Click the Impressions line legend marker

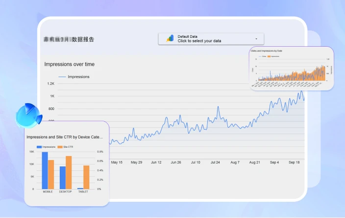pyautogui.click(x=62, y=77)
